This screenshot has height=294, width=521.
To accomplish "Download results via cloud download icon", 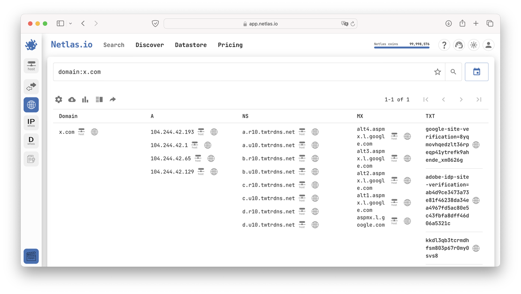I will point(71,99).
